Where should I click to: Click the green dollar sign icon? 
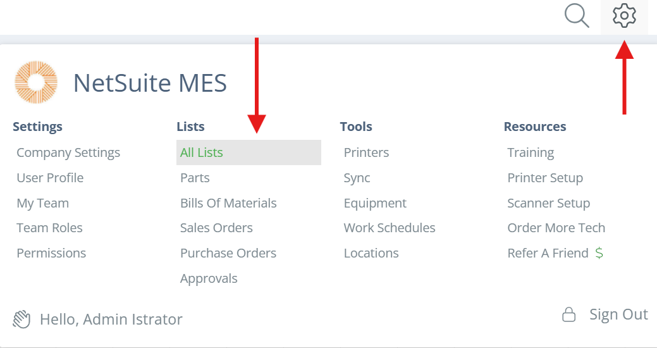click(599, 253)
